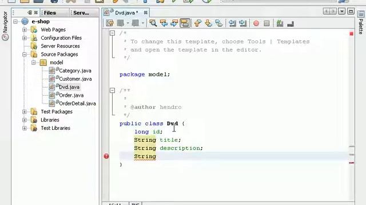Select Configuration Files in tree

pyautogui.click(x=61, y=38)
